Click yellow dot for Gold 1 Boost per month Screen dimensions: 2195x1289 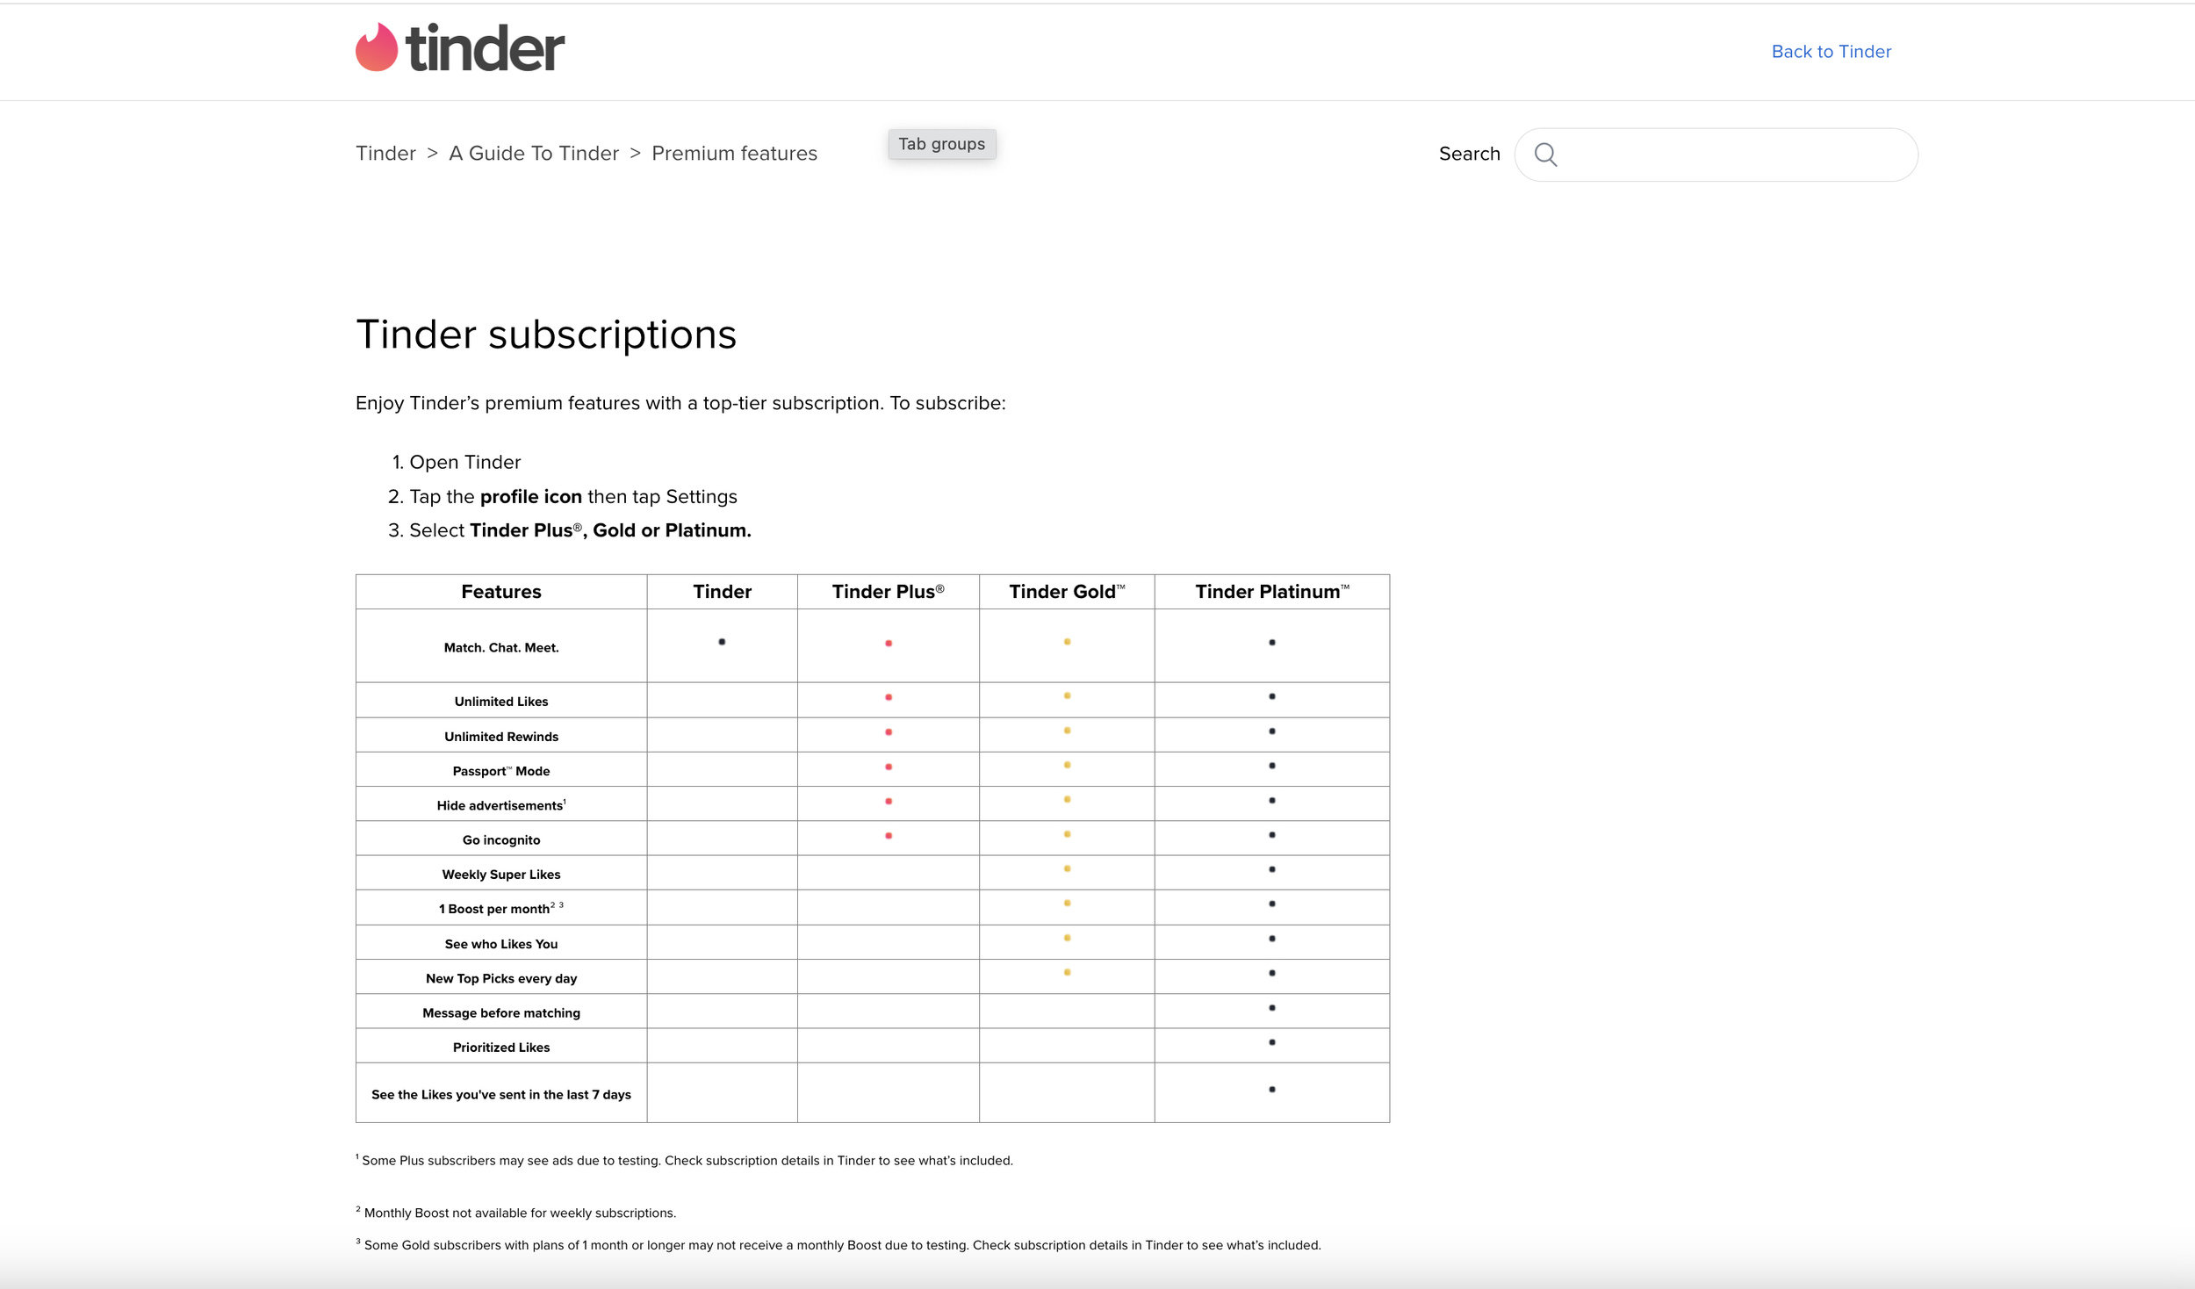(x=1067, y=903)
